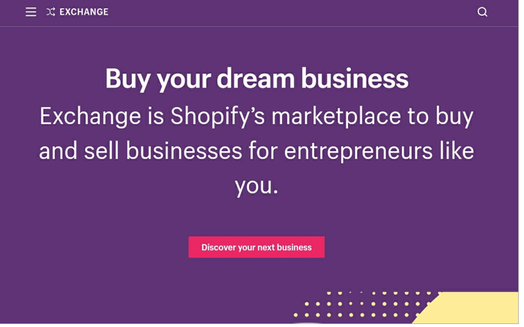
Task: Select the Buy your dream business heading
Action: 256,79
